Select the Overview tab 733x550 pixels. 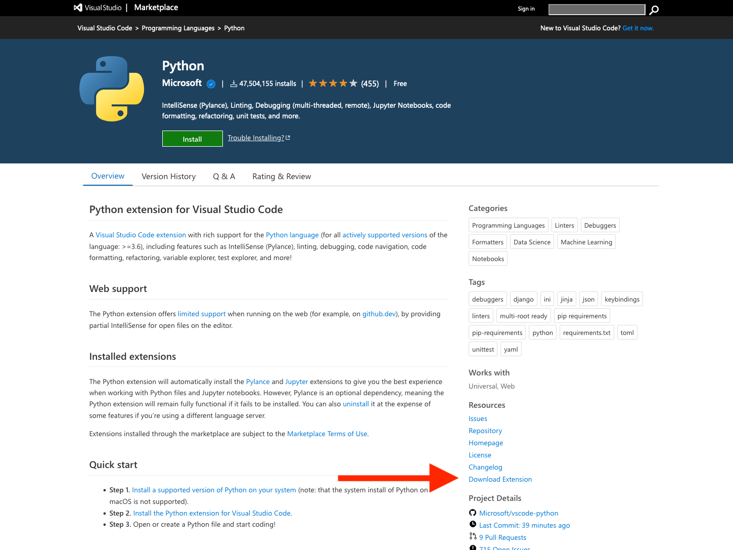(x=108, y=176)
